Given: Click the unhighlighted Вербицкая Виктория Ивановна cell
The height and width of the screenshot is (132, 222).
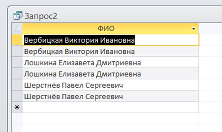Looking at the screenshot, I should coord(111,51).
